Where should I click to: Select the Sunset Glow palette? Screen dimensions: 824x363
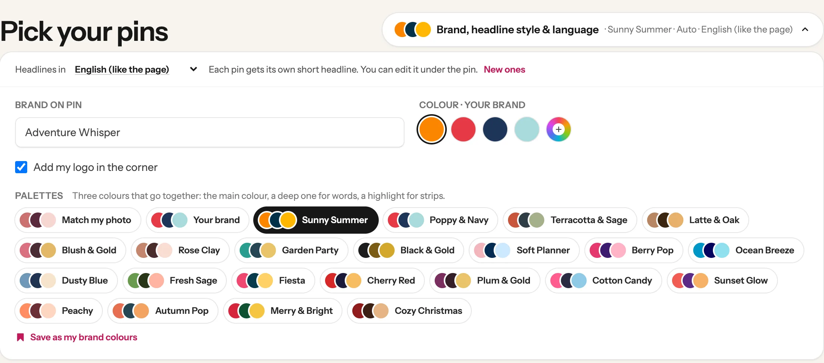tap(722, 281)
